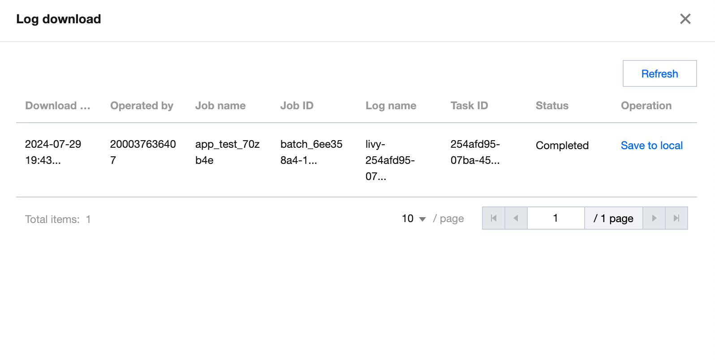Click the Save to local link
Screen dimensions: 715x360
(651, 146)
